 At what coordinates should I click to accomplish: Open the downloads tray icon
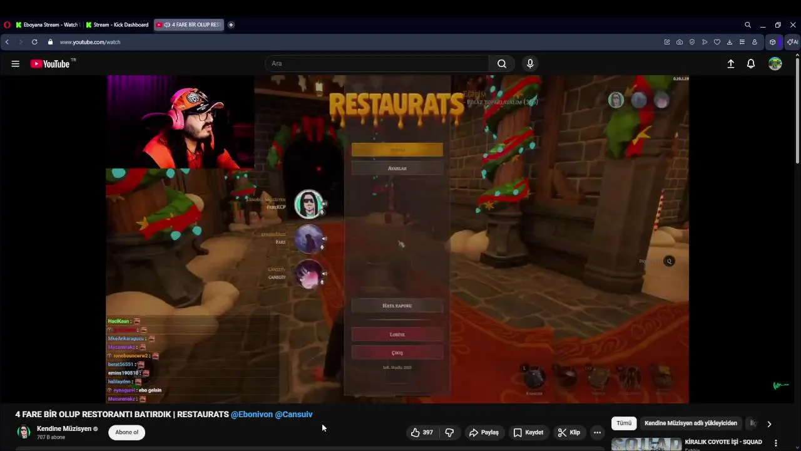point(730,42)
